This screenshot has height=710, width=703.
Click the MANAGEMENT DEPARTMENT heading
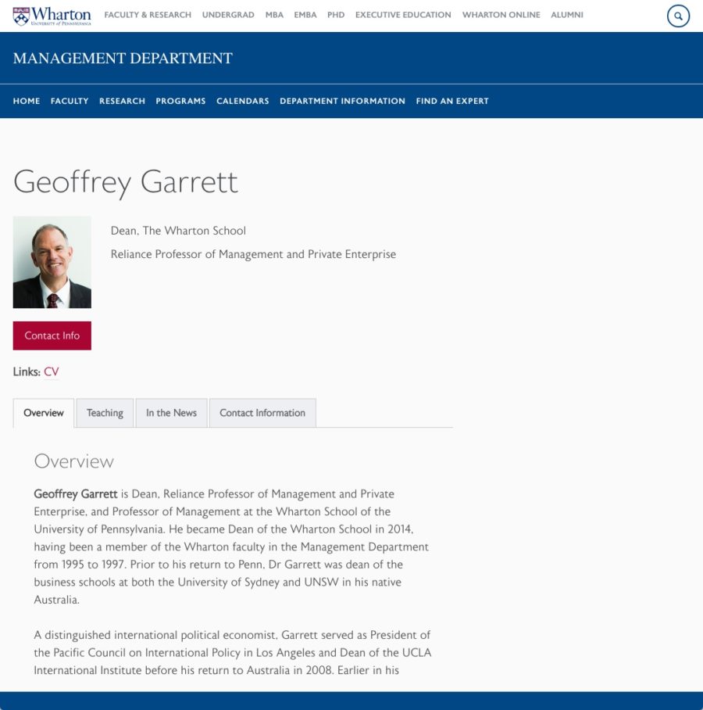122,58
